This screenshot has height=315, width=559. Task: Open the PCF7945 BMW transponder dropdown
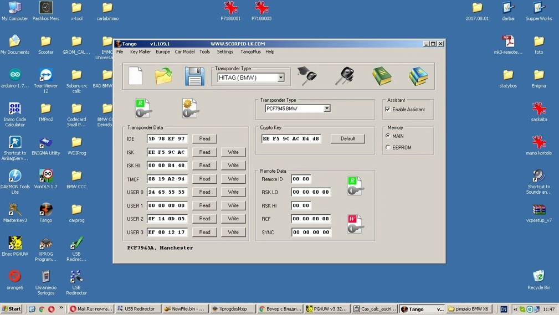point(326,109)
